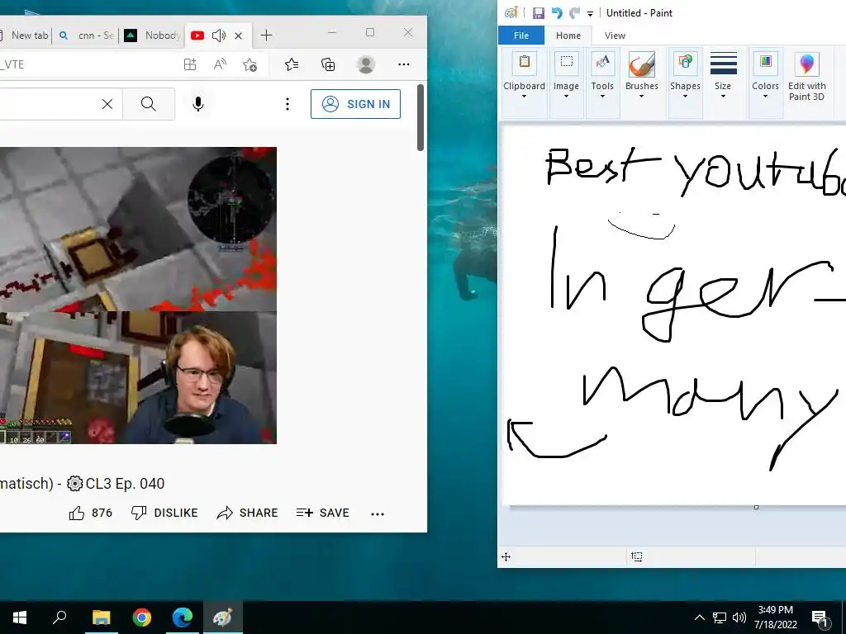Open the notification center icon
This screenshot has width=846, height=634.
point(820,618)
